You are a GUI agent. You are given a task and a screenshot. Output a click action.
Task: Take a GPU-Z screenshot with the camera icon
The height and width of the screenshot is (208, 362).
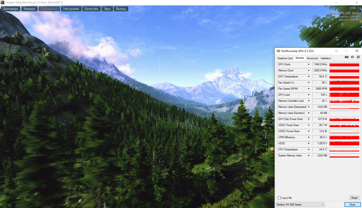point(346,57)
